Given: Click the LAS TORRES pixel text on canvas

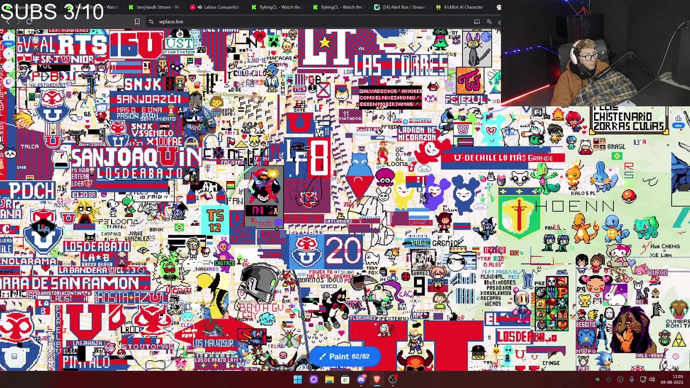Looking at the screenshot, I should tap(401, 66).
